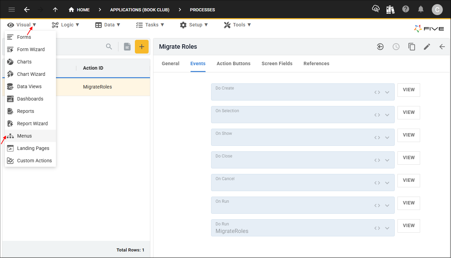Select Forms from the Visual menu
Screen dimensions: 451x258
coord(30,37)
